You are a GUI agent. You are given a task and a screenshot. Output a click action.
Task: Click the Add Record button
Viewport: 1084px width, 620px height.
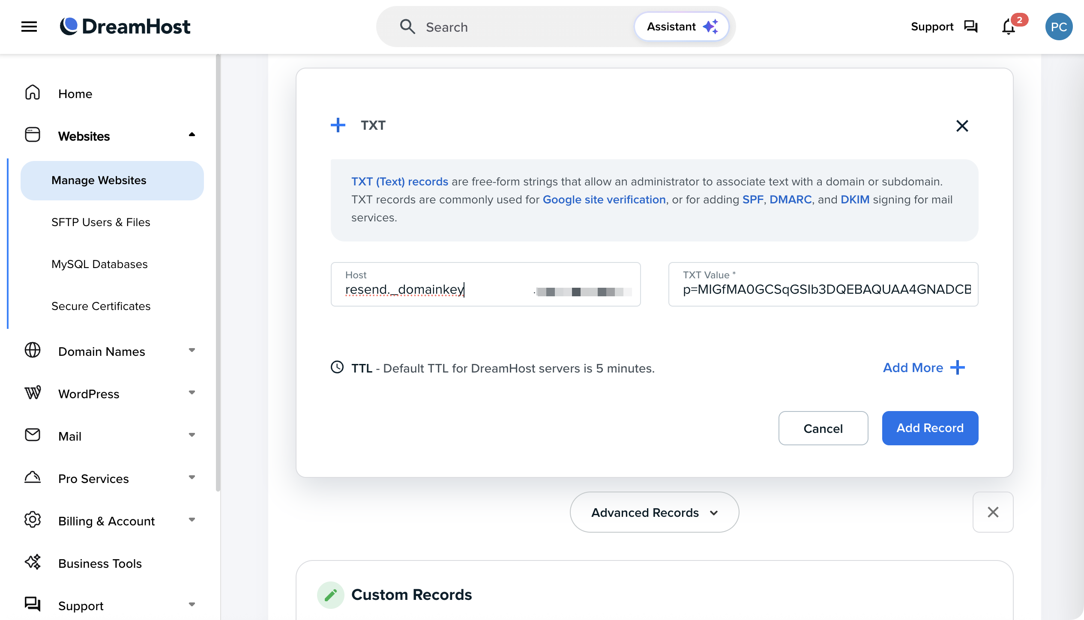pos(930,428)
